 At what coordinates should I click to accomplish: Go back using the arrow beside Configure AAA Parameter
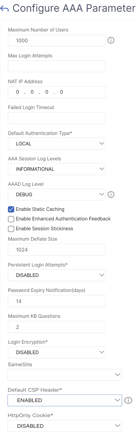(x=5, y=9)
